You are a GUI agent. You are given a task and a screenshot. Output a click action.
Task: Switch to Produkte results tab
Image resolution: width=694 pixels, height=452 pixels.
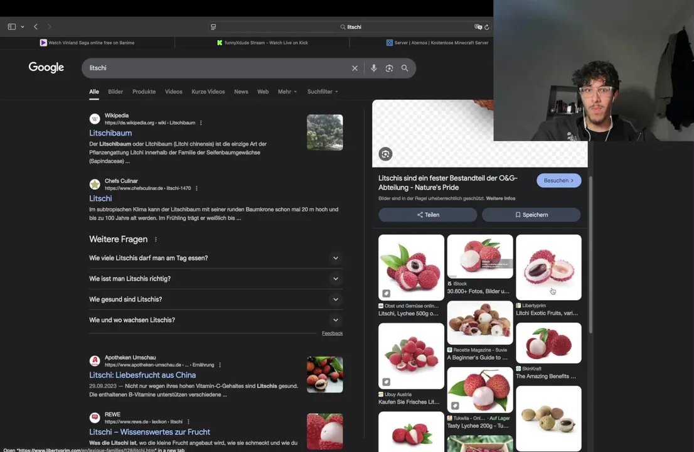(144, 92)
